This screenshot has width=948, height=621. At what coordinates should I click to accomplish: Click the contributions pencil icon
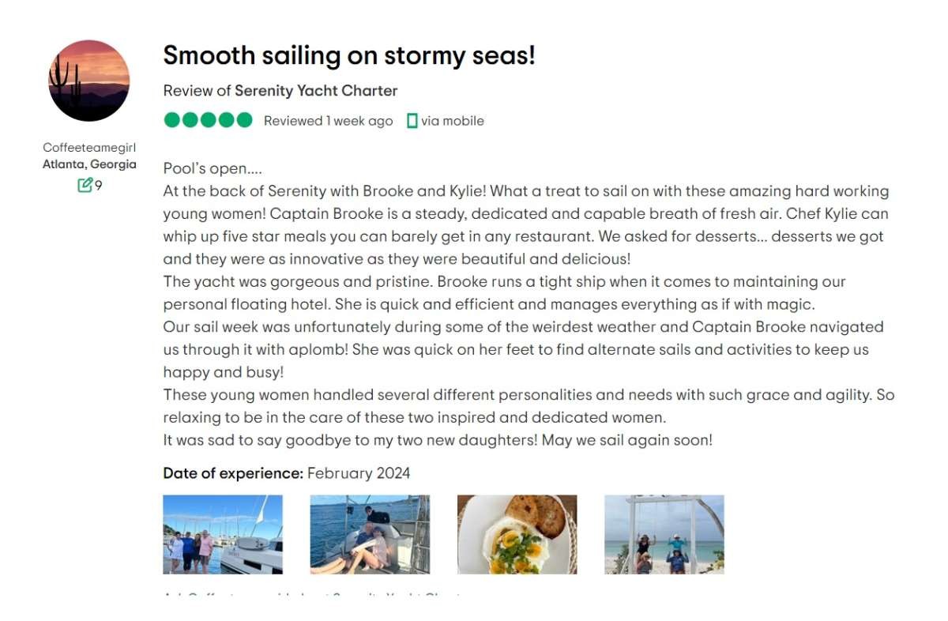pos(85,186)
